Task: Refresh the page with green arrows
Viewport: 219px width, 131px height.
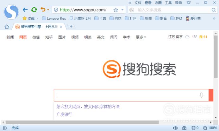Action: (34, 10)
